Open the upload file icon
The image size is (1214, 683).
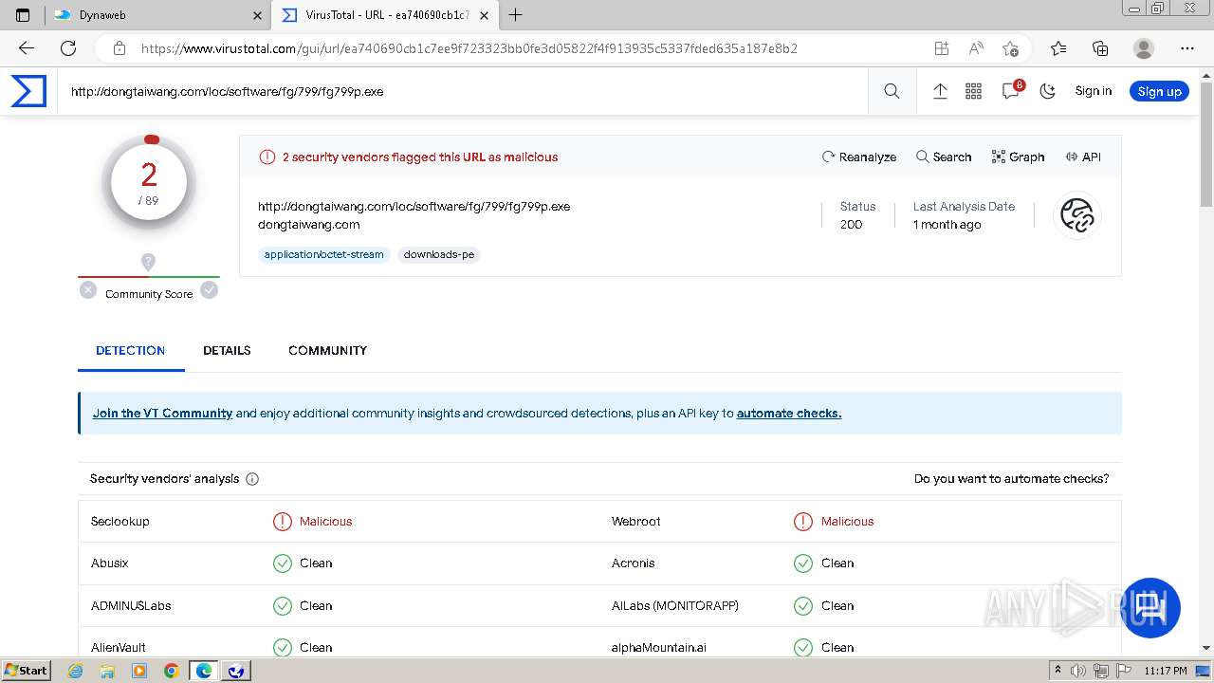940,91
